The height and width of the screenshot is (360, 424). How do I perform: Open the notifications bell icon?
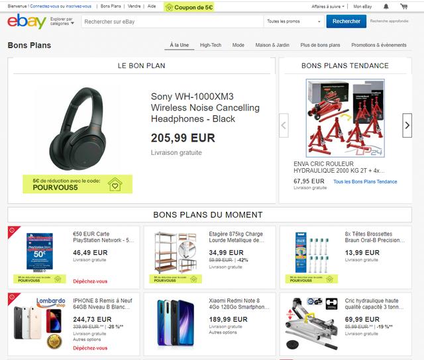point(386,7)
